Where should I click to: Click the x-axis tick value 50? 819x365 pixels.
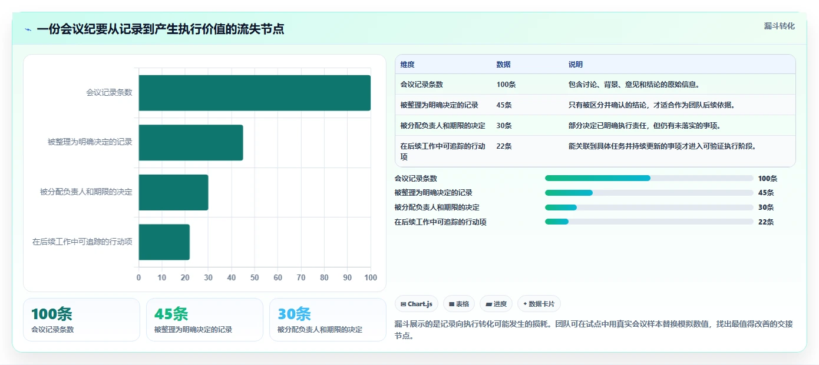coord(255,277)
